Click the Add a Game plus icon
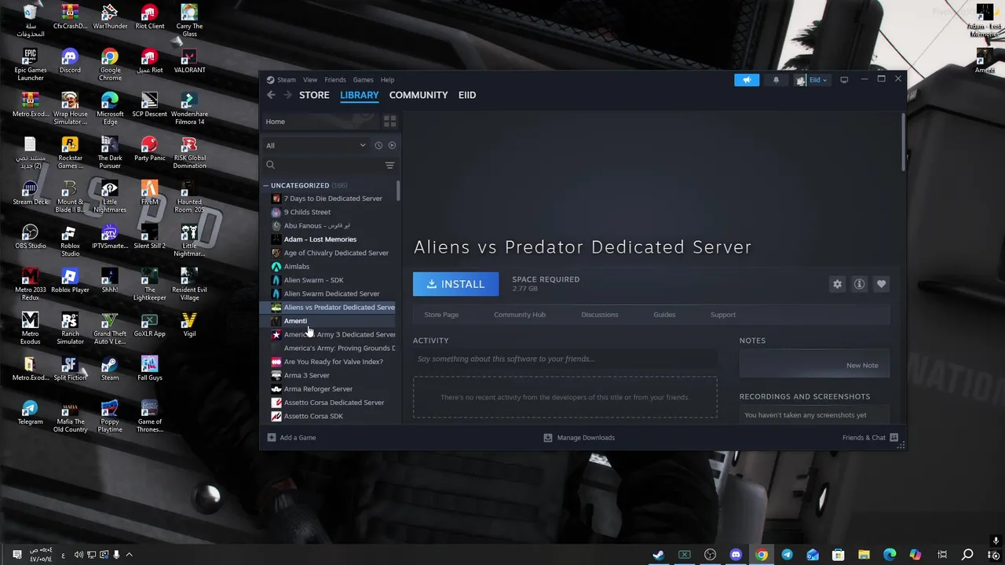1005x565 pixels. coord(271,438)
